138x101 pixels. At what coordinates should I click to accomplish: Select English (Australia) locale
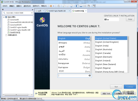[111, 49]
